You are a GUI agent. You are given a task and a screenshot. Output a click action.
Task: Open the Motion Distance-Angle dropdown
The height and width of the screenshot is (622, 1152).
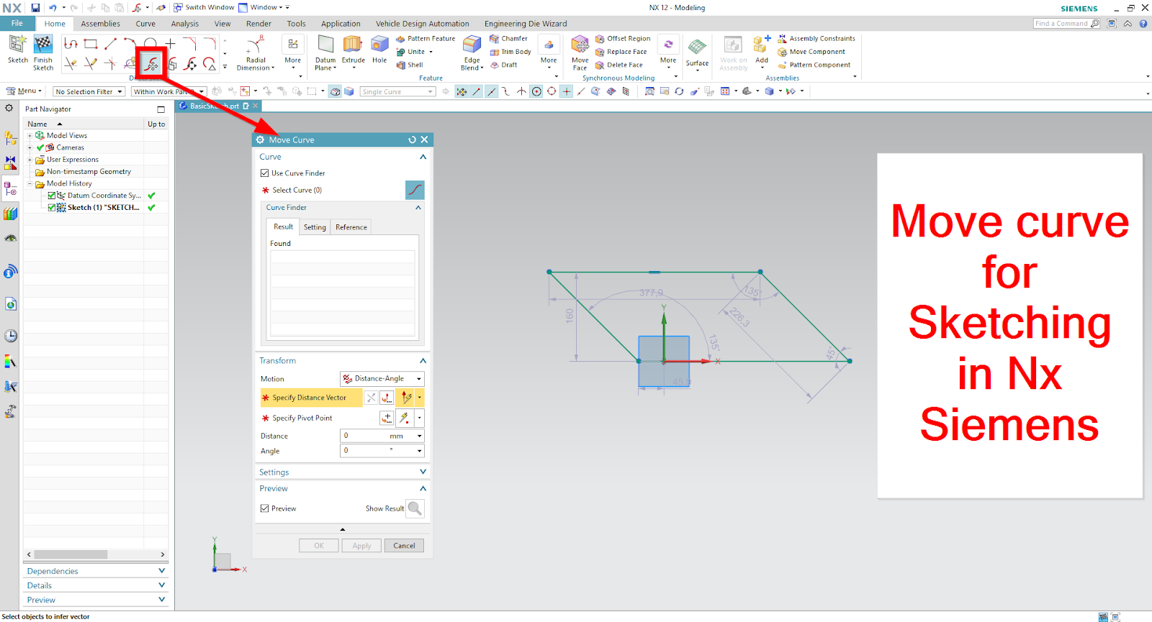382,379
